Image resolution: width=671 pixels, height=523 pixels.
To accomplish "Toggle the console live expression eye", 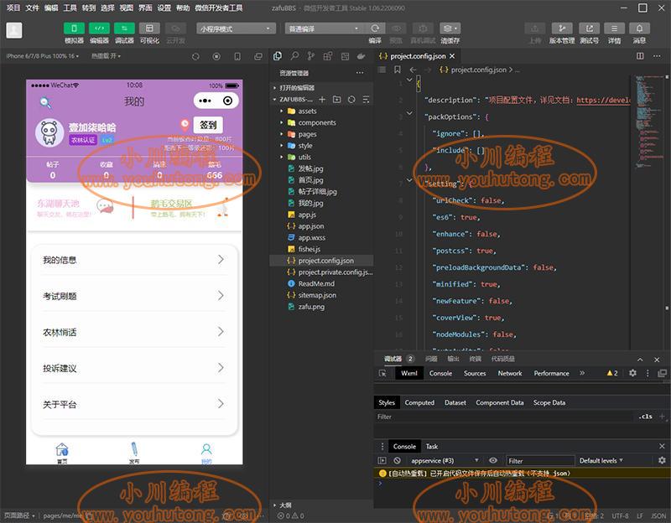I will pos(493,461).
